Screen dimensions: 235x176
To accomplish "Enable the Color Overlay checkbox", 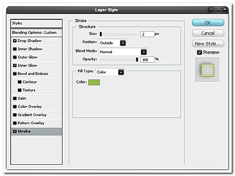I will pos(15,106).
